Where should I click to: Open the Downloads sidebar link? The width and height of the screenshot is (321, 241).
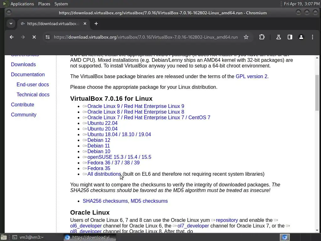pos(23,65)
